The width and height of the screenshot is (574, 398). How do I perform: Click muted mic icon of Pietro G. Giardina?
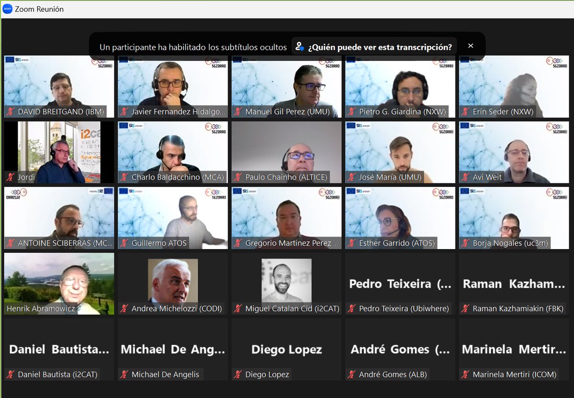pos(352,112)
